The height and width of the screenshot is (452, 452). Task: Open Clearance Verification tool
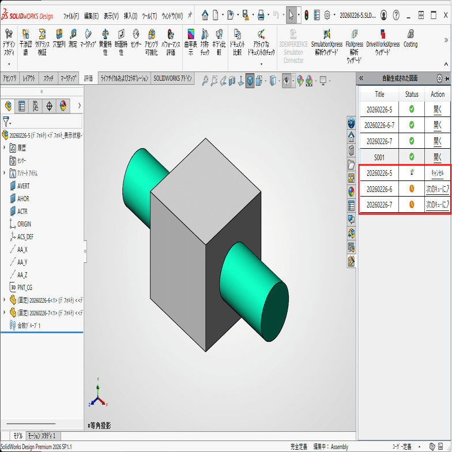[42, 43]
